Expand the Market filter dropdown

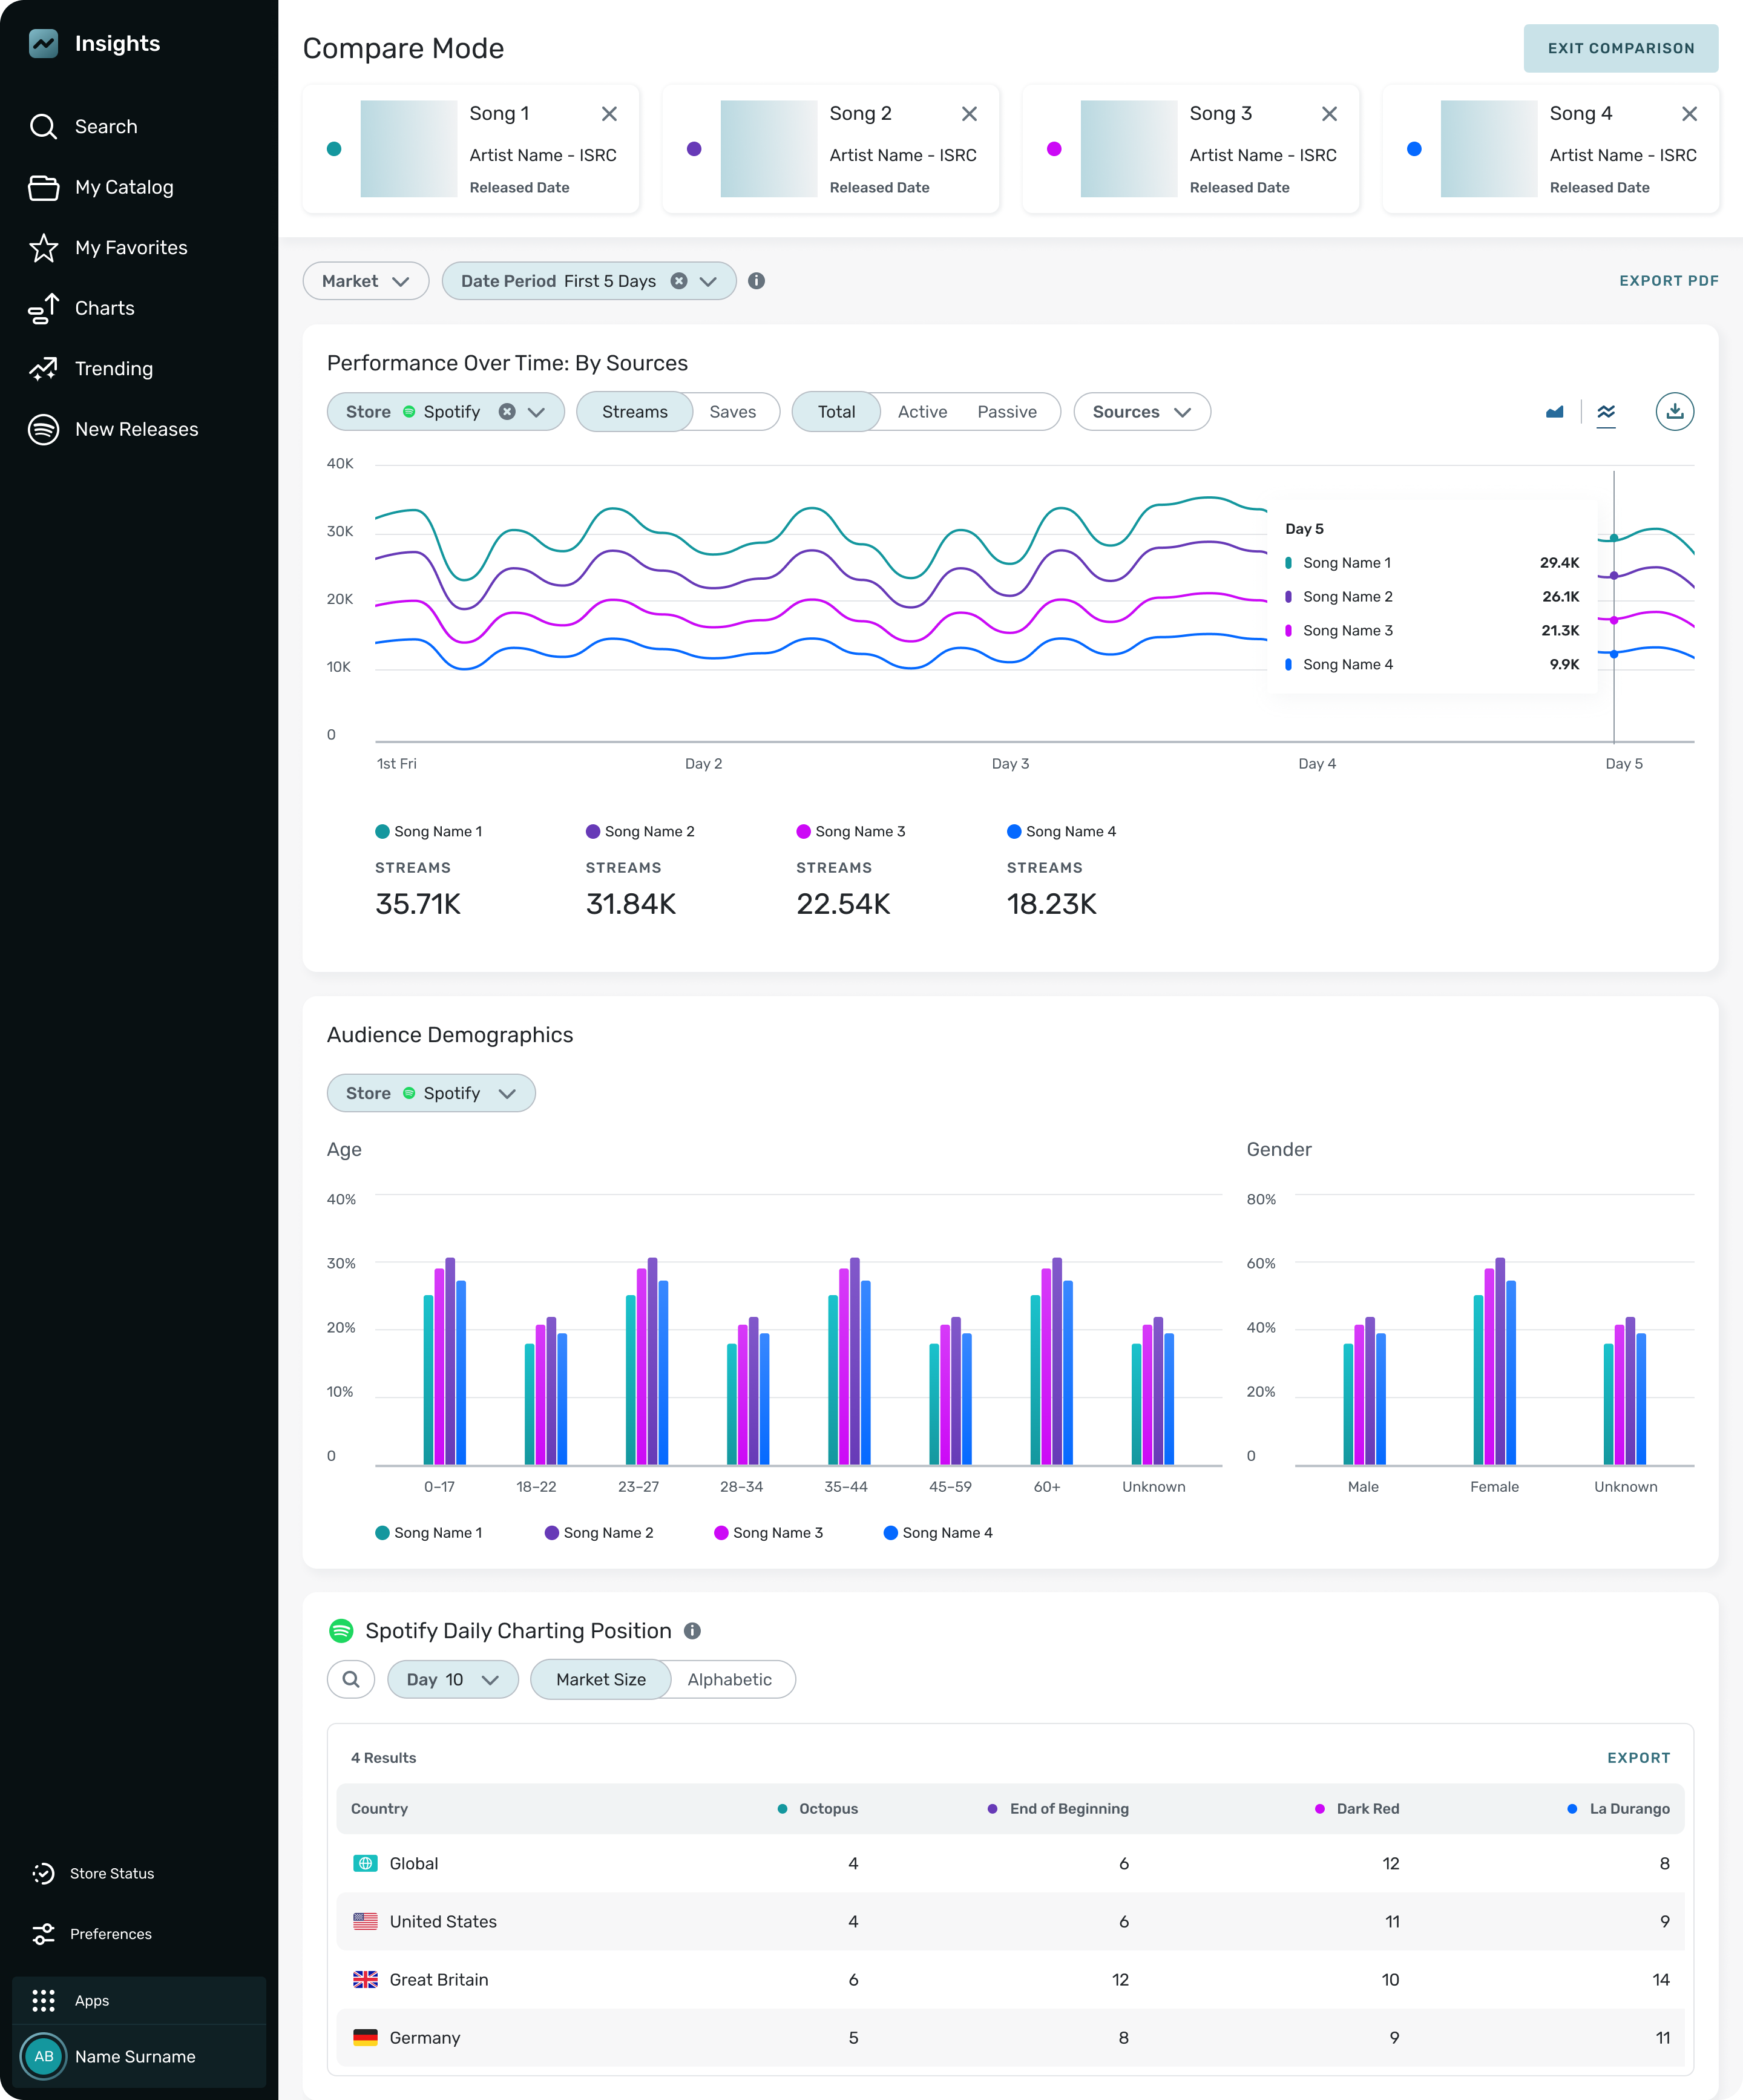(x=366, y=281)
